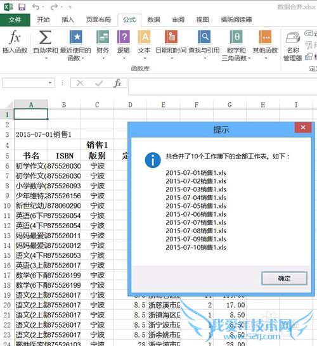
Task: Click the Insert Function fx icon in ribbon
Action: 15,37
